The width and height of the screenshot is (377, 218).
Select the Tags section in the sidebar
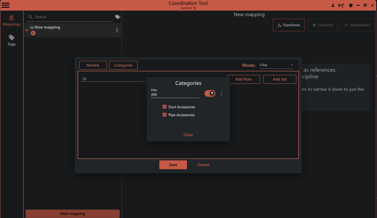pyautogui.click(x=11, y=41)
